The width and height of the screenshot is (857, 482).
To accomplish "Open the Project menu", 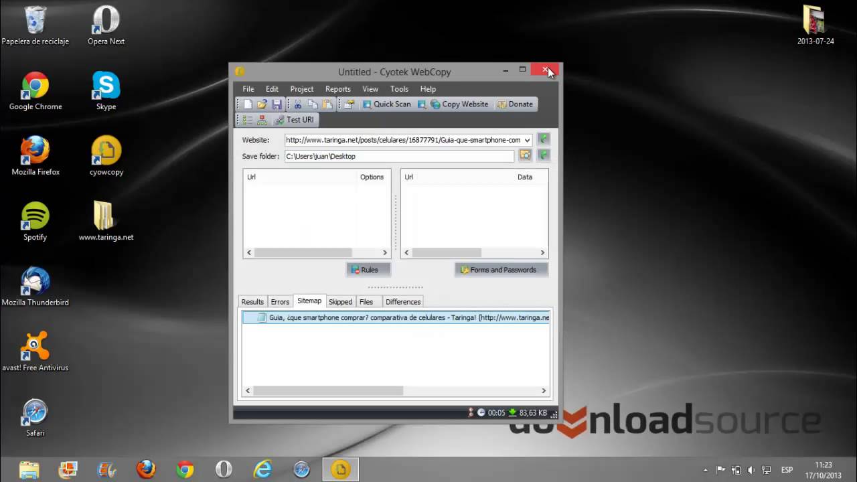I will (302, 89).
